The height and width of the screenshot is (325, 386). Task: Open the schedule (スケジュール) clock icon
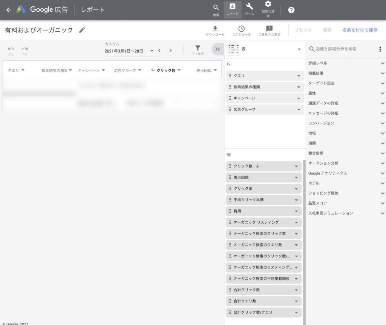click(241, 29)
